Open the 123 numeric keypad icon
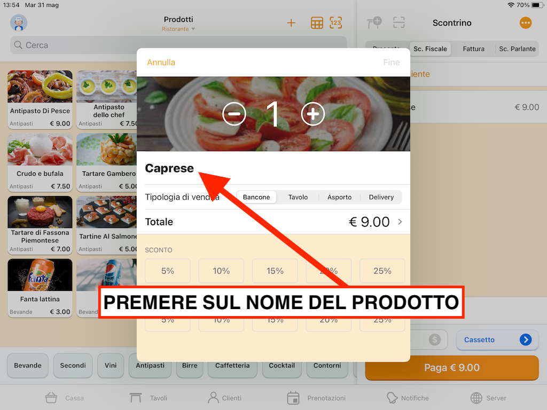Viewport: 547px width, 410px height. pos(335,23)
